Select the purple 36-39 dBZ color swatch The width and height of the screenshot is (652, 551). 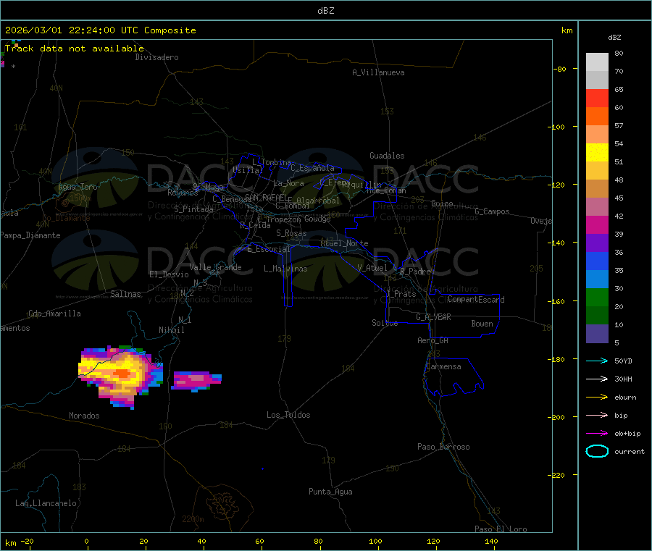point(597,243)
